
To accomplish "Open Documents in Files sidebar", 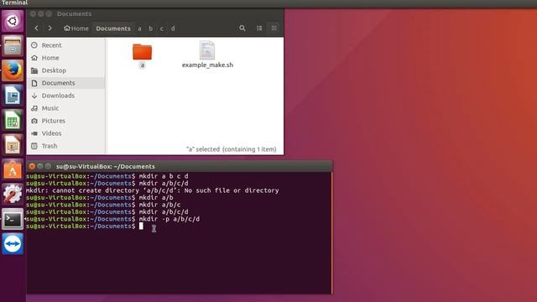I will point(66,83).
